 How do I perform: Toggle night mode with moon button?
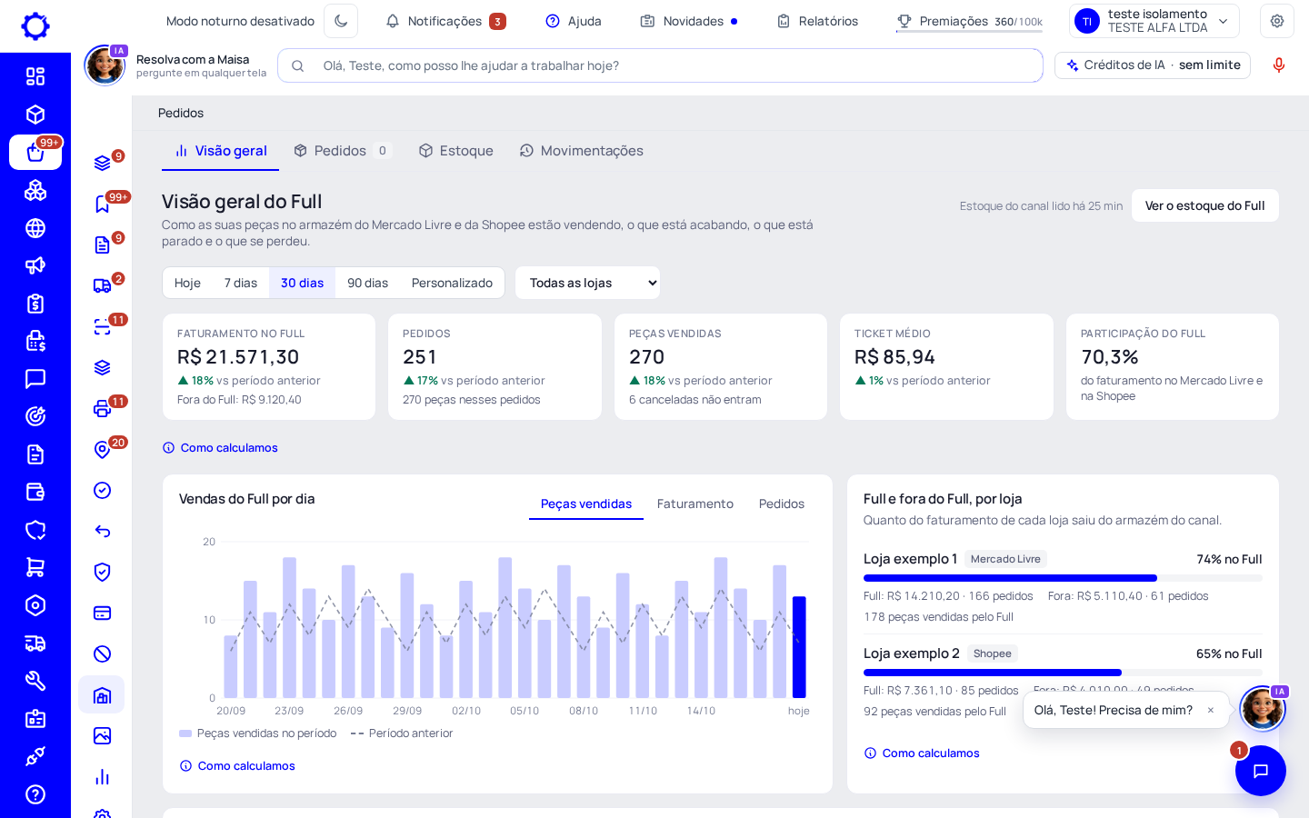click(x=341, y=21)
